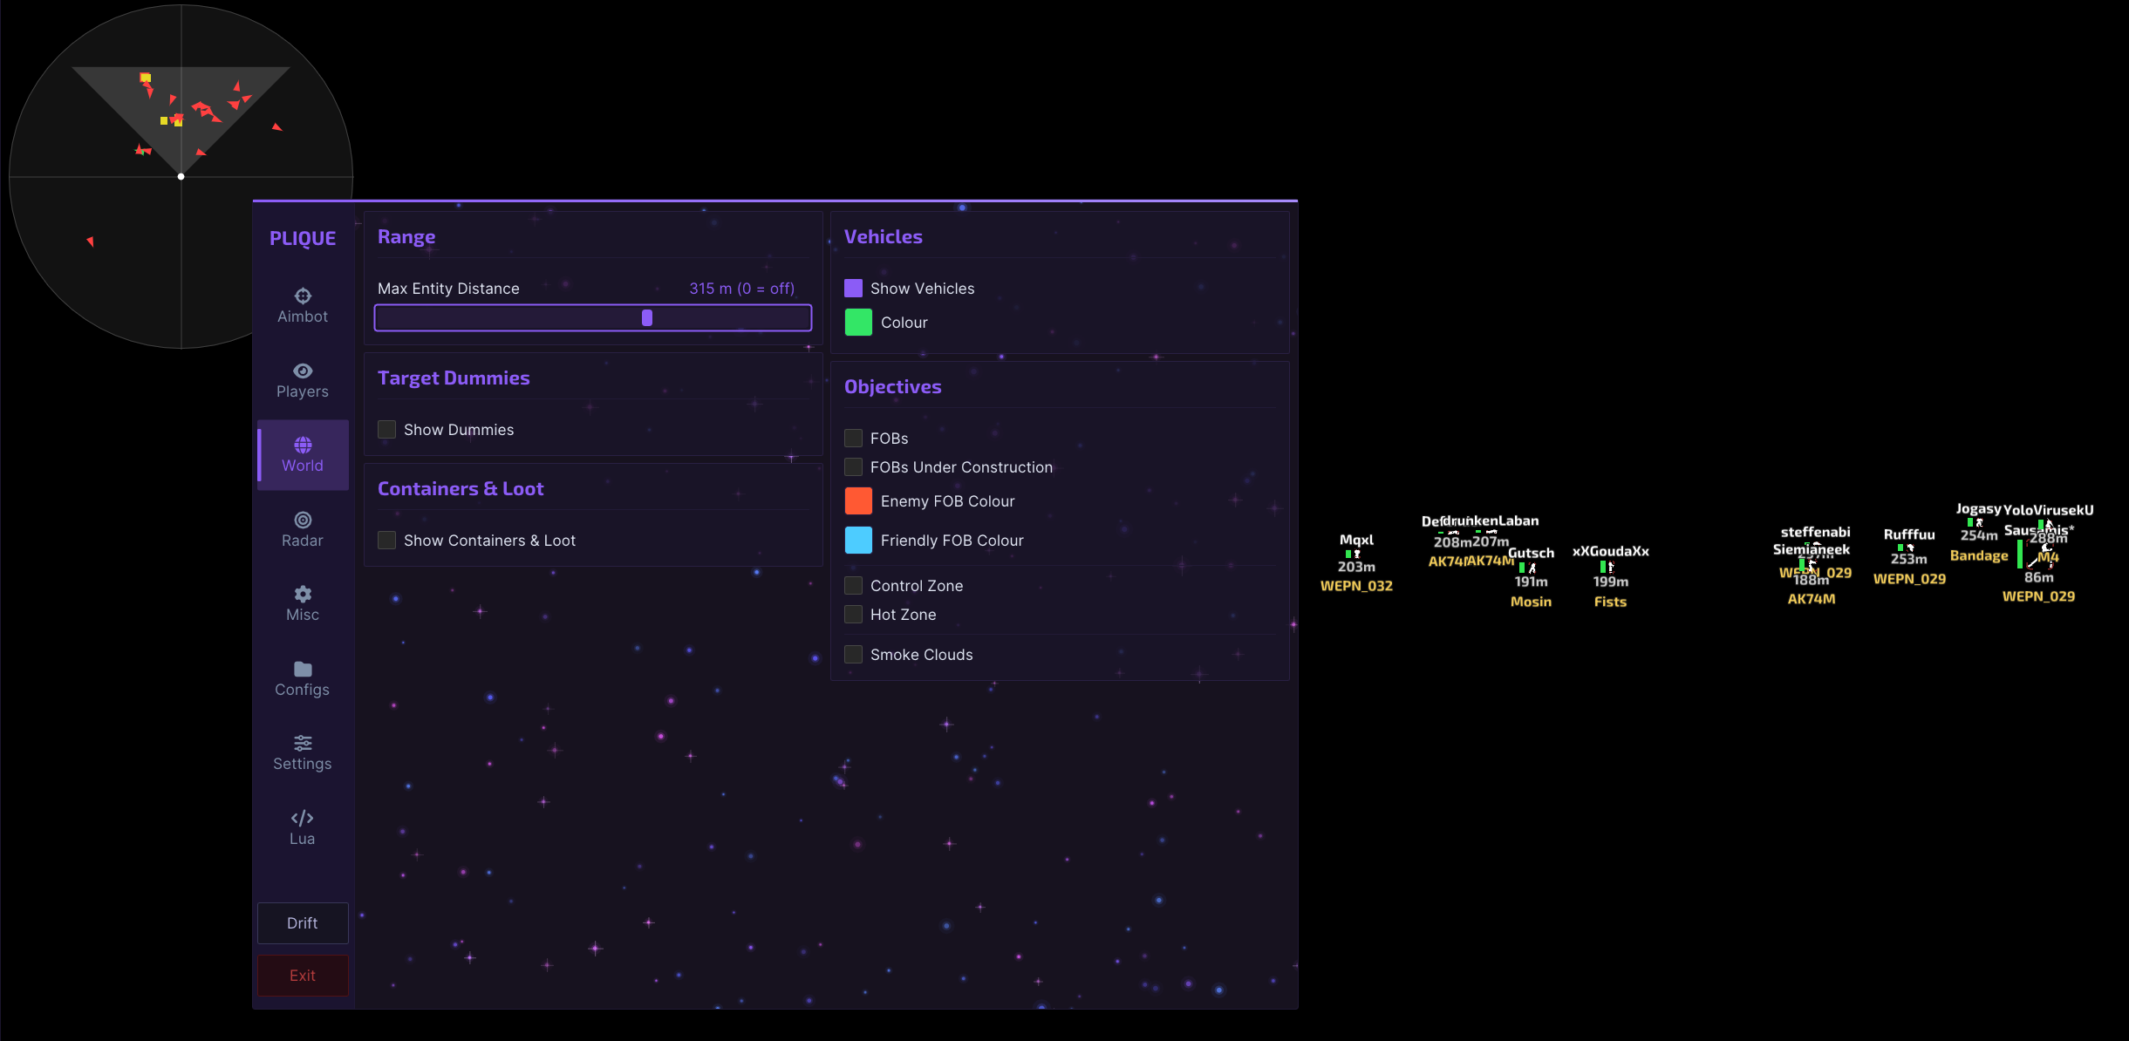Image resolution: width=2129 pixels, height=1041 pixels.
Task: Click the WEPN_032 label under Mqxl
Action: (1356, 586)
